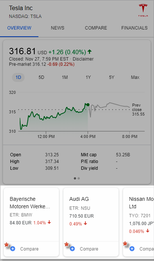The height and width of the screenshot is (261, 154).
Task: Click the Mkt cap value 53.25B
Action: click(123, 155)
